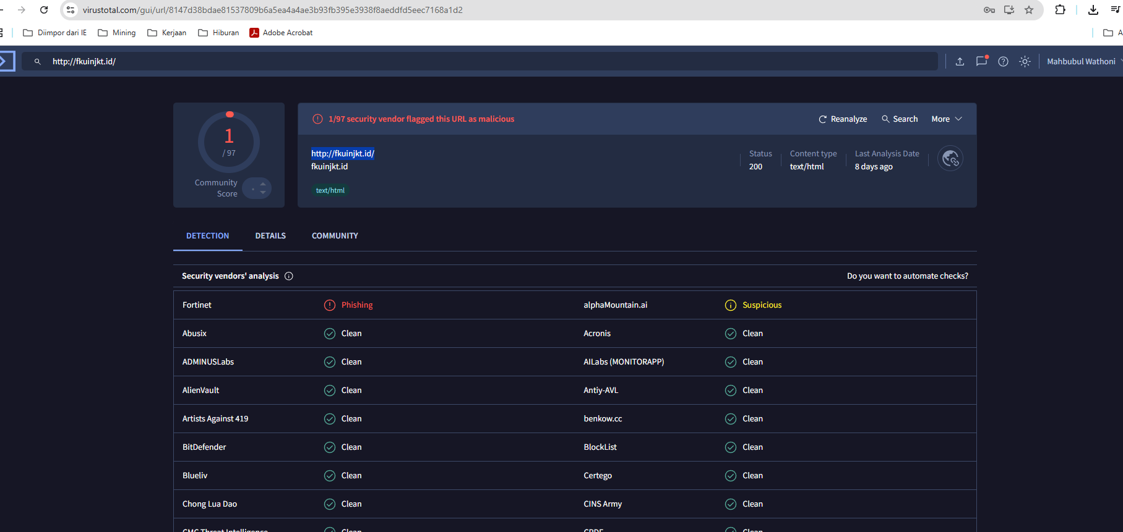Bookmark this page with the star icon
Image resolution: width=1123 pixels, height=532 pixels.
point(1029,10)
